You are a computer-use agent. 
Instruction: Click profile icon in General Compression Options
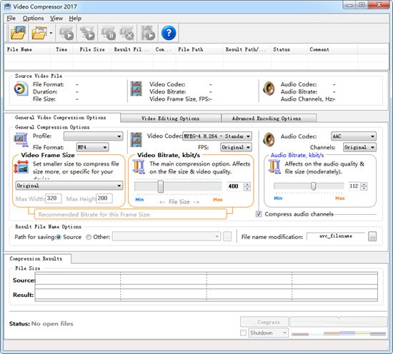point(21,140)
